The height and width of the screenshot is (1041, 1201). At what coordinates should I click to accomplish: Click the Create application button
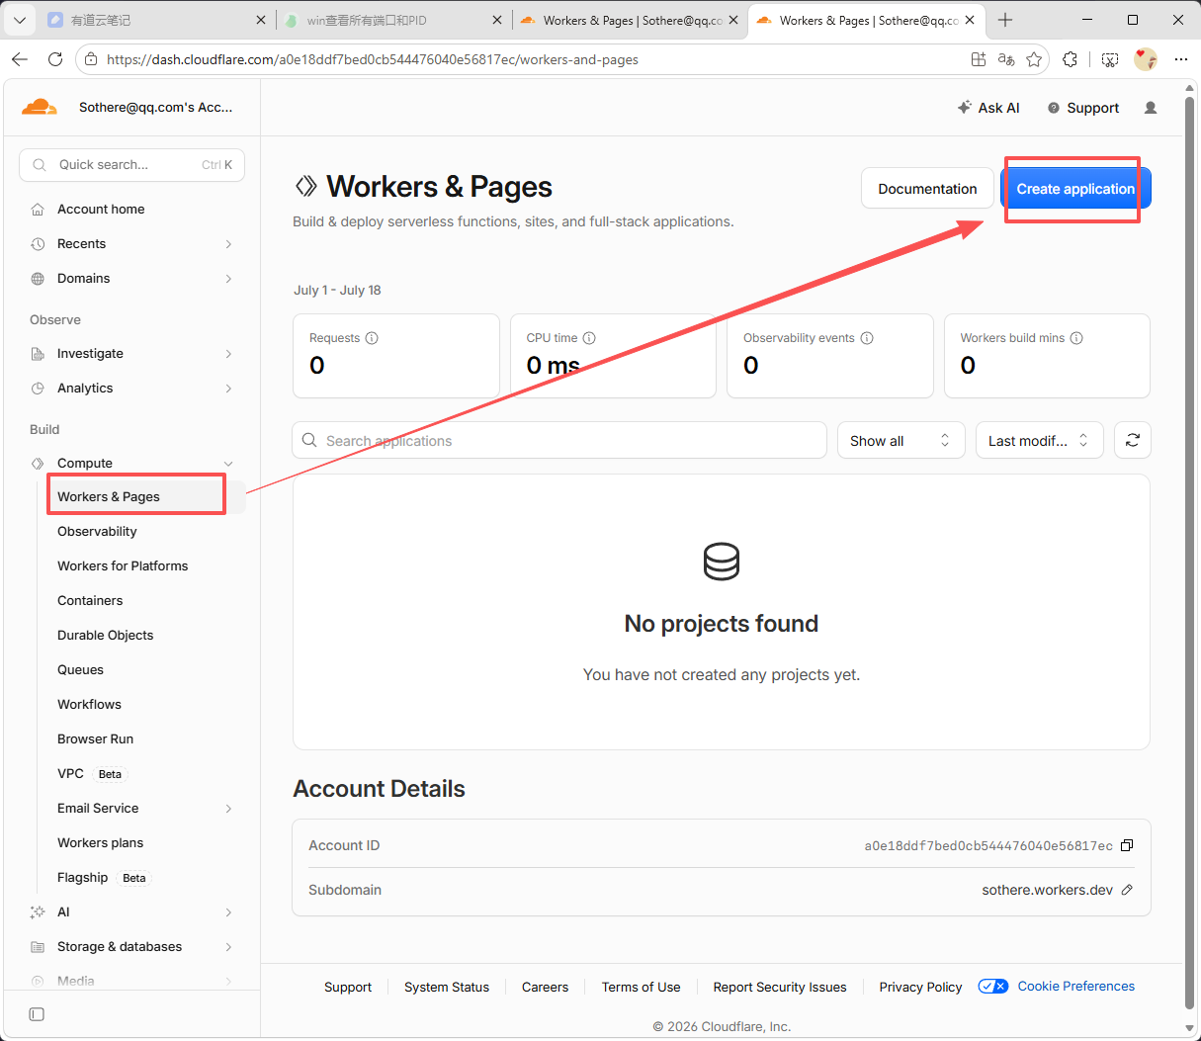click(x=1075, y=189)
